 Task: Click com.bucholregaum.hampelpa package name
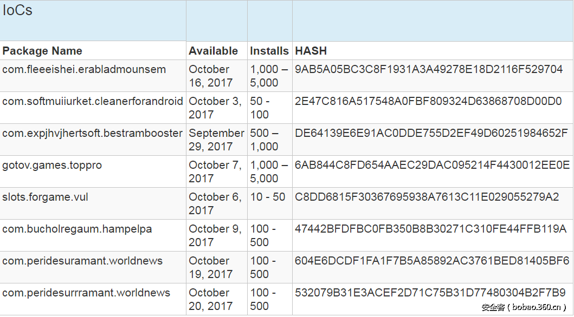[x=77, y=229]
